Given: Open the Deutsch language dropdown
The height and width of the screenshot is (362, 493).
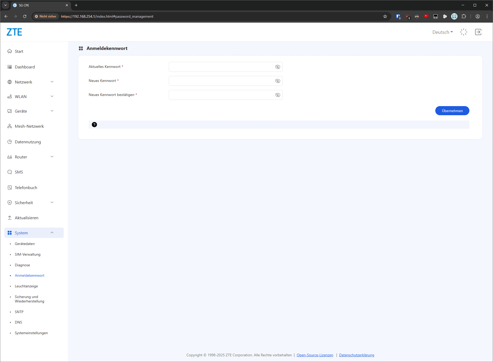Looking at the screenshot, I should (442, 32).
